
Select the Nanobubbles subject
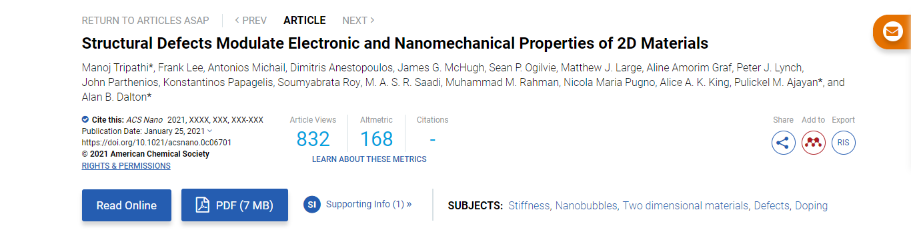coord(586,205)
